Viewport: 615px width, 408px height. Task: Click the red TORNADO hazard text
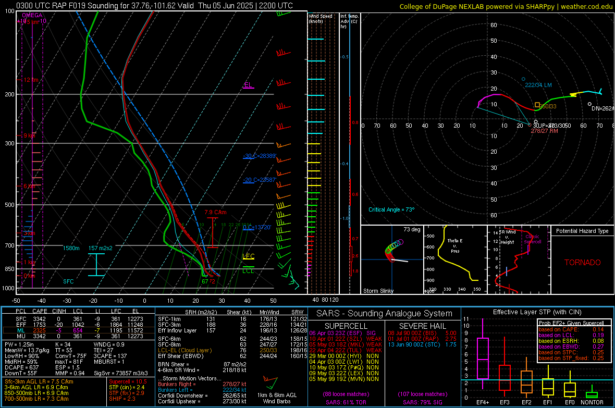(583, 263)
